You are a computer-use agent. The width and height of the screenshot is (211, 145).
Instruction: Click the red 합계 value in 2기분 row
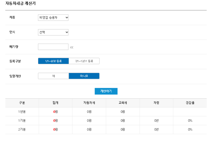tap(55, 130)
